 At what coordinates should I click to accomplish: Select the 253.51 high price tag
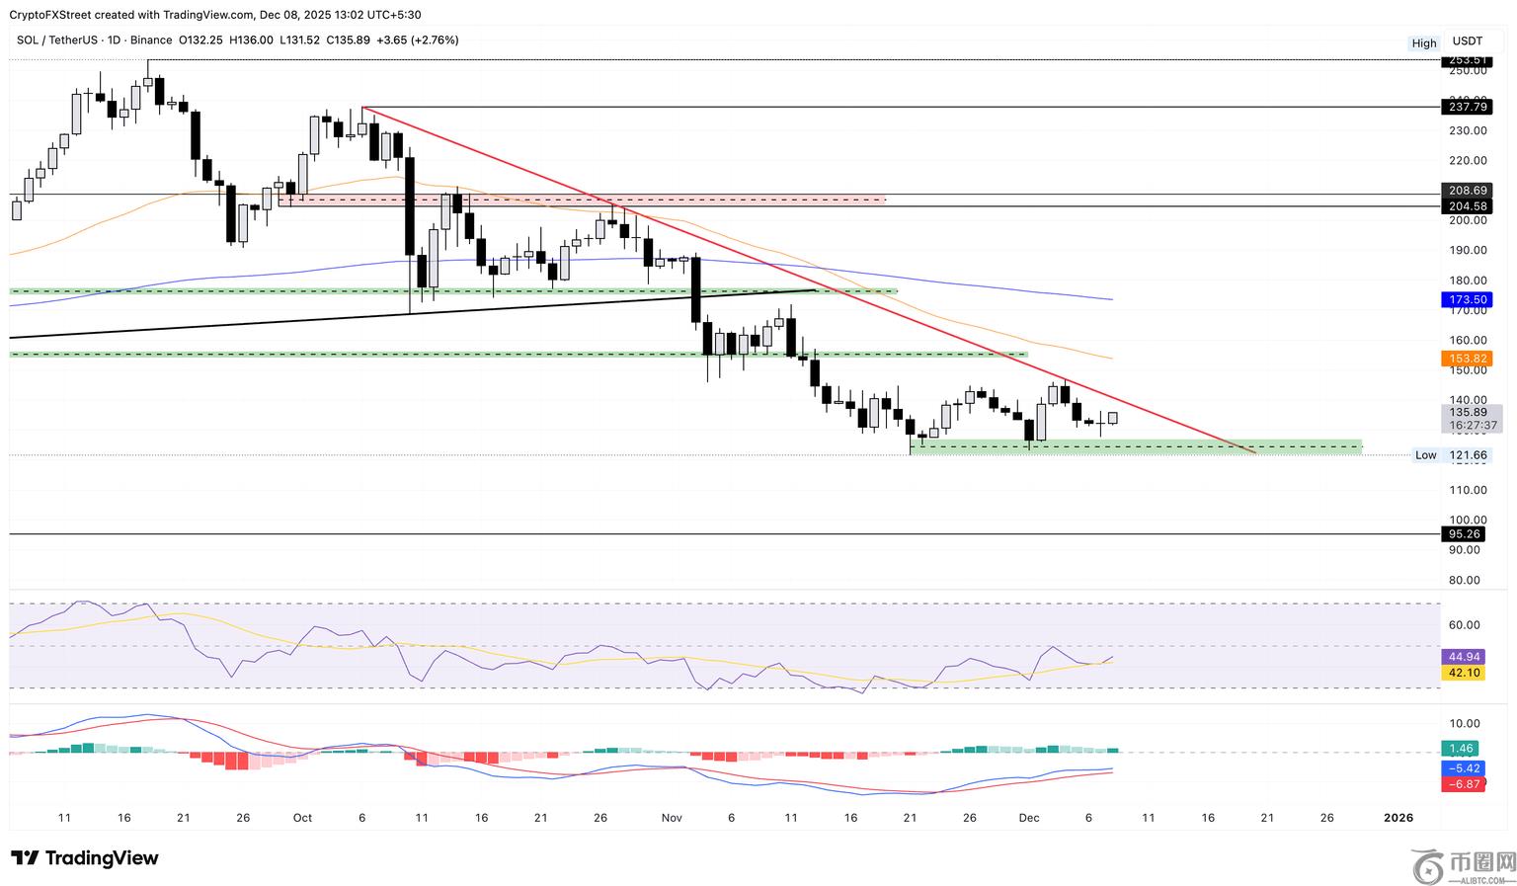click(1467, 60)
